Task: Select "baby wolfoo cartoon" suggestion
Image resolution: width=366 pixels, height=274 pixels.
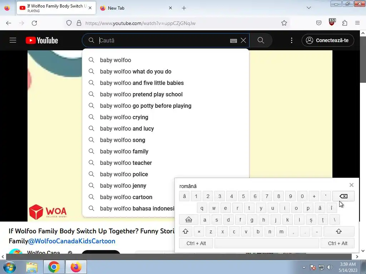Action: tap(129, 197)
